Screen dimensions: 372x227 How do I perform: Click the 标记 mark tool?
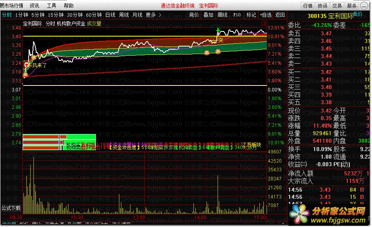[x=251, y=15]
